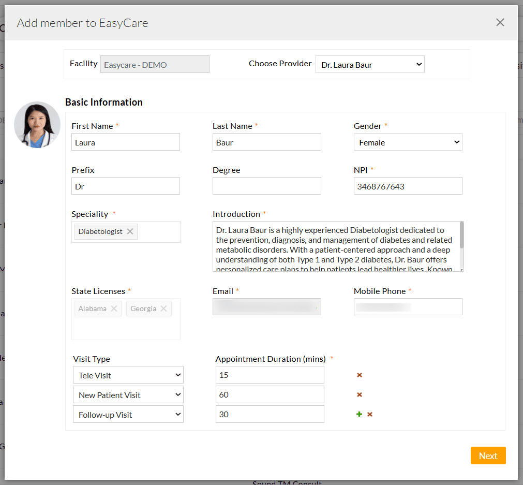Open the Gender dropdown
523x485 pixels.
(x=408, y=142)
